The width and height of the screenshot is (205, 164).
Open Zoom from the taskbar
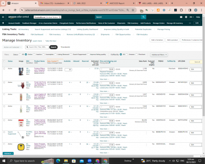(x=89, y=161)
